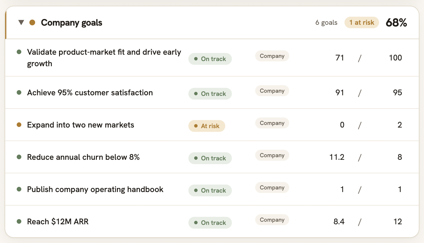424x243 pixels.
Task: Click current value 71 in first goal row
Action: 340,58
